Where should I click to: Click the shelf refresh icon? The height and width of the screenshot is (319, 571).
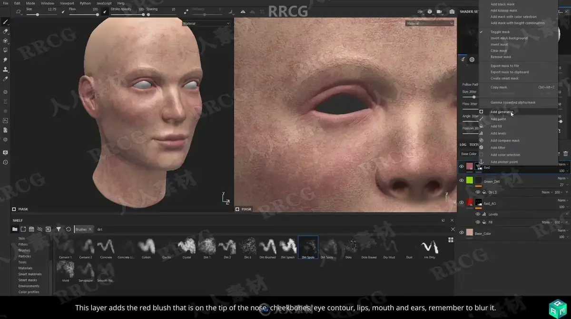[69, 229]
